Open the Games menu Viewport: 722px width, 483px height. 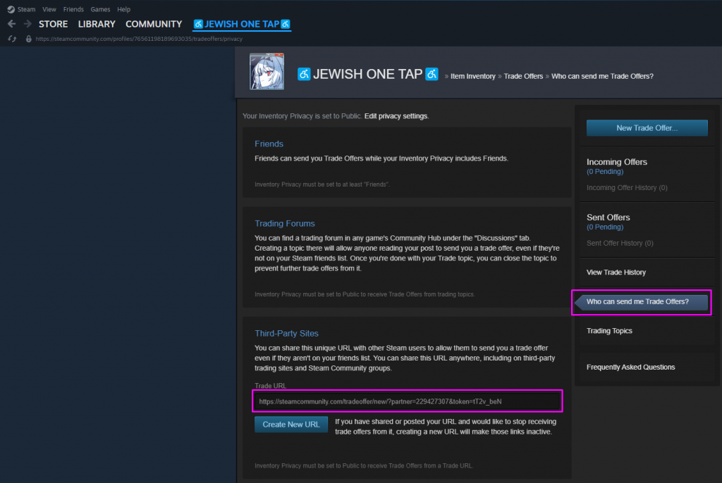click(x=100, y=9)
